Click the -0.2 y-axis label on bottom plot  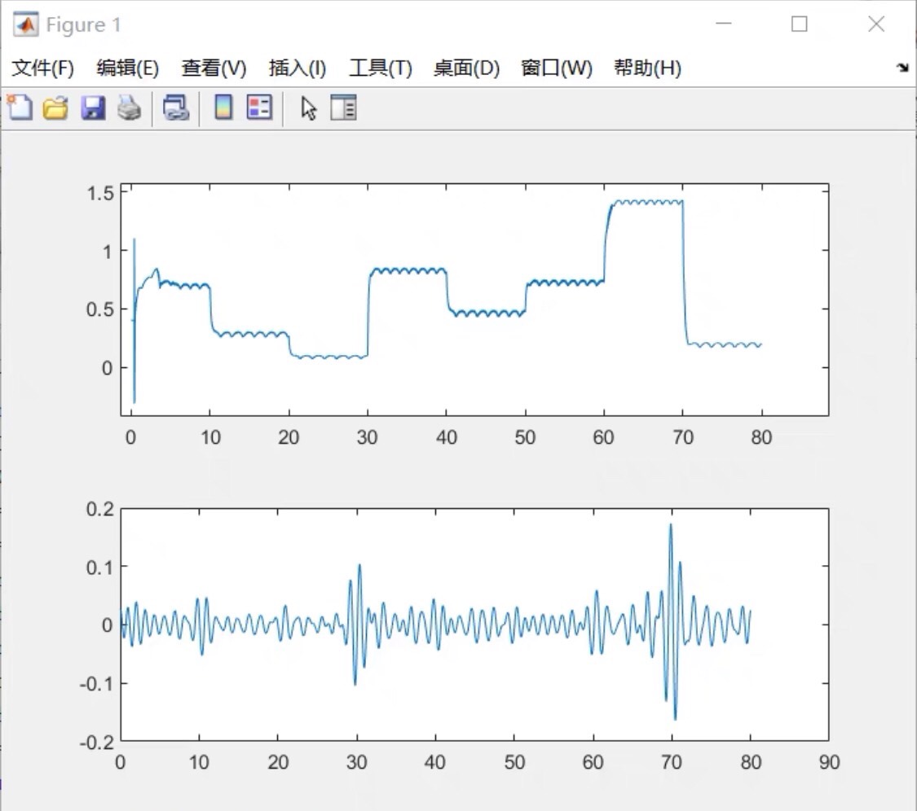click(x=96, y=743)
